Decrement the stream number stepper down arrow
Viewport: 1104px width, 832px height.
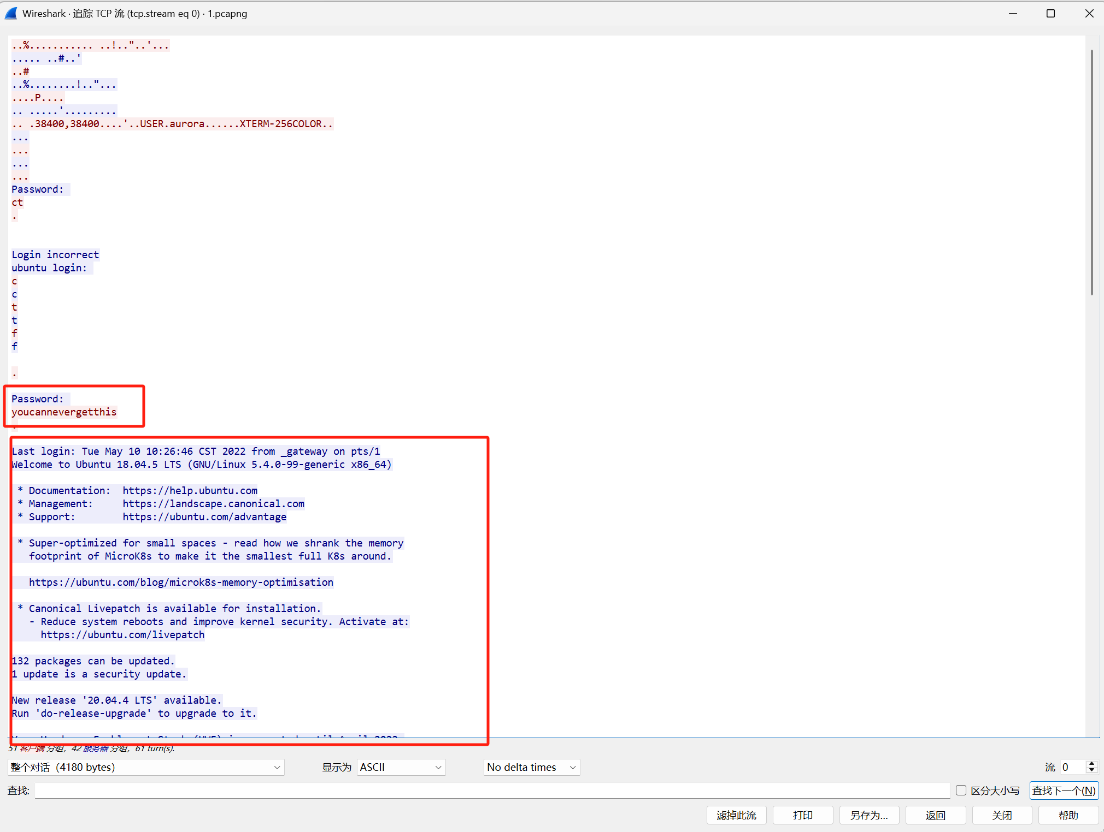click(1091, 770)
